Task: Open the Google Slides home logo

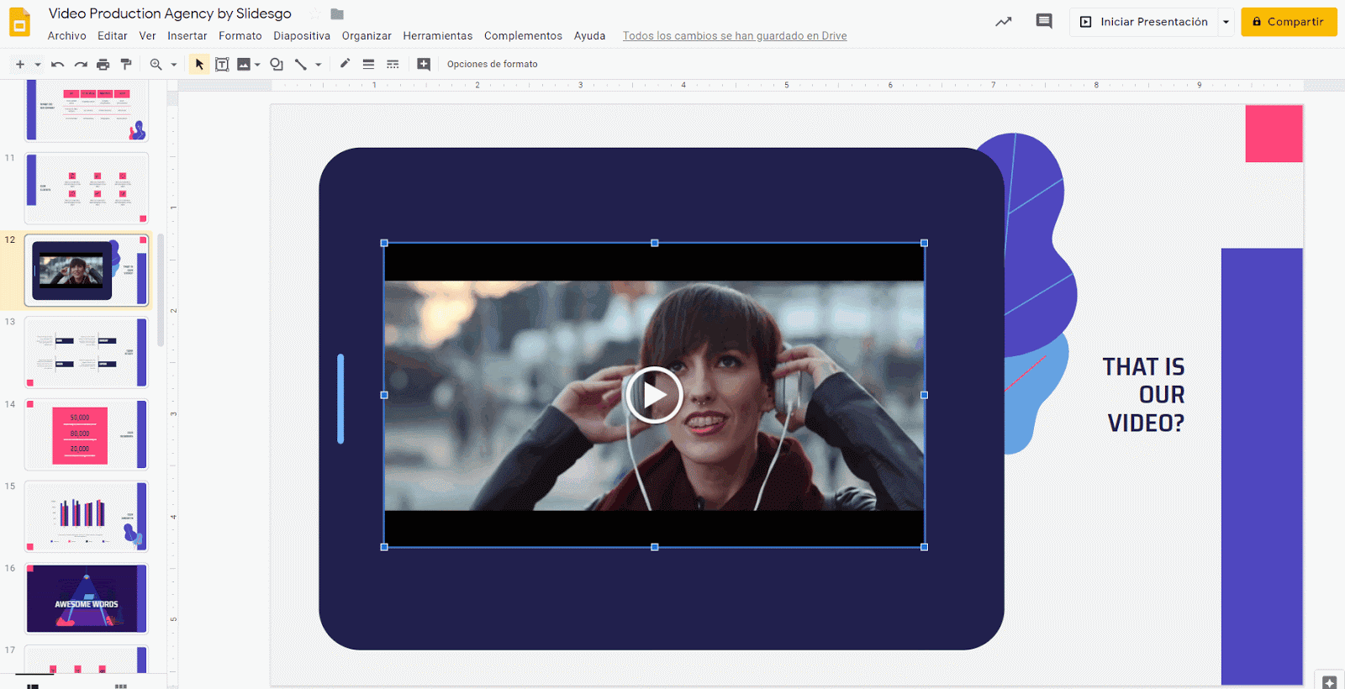Action: pyautogui.click(x=19, y=23)
